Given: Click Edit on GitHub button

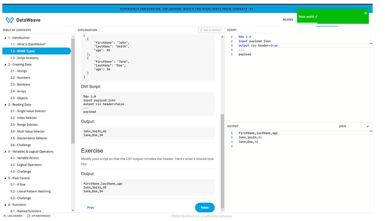Looking at the screenshot, I should tap(210, 30).
